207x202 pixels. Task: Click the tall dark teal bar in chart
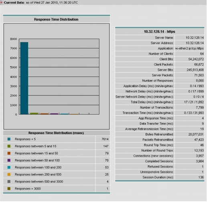[24, 78]
